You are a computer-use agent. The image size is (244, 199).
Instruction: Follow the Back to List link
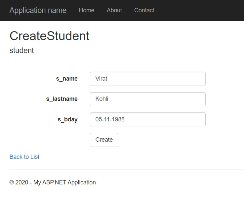24,157
